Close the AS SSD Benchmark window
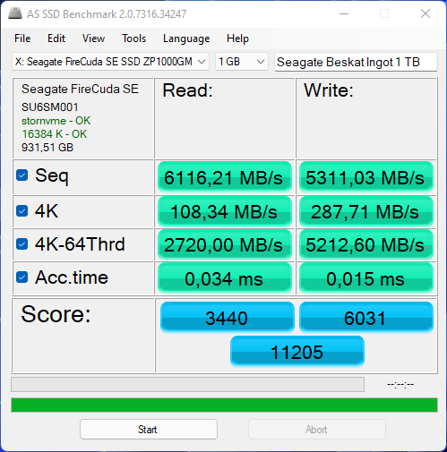Viewport: 447px width, 452px height. pos(426,13)
